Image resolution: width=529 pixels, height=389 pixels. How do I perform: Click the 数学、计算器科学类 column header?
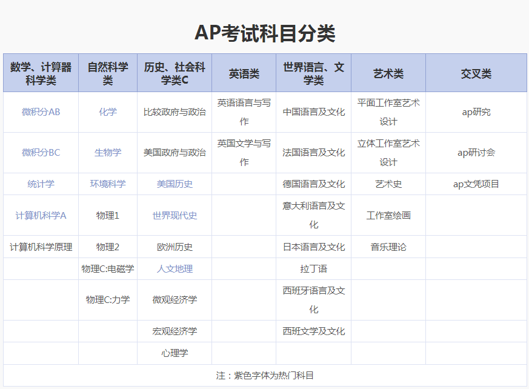click(x=41, y=73)
